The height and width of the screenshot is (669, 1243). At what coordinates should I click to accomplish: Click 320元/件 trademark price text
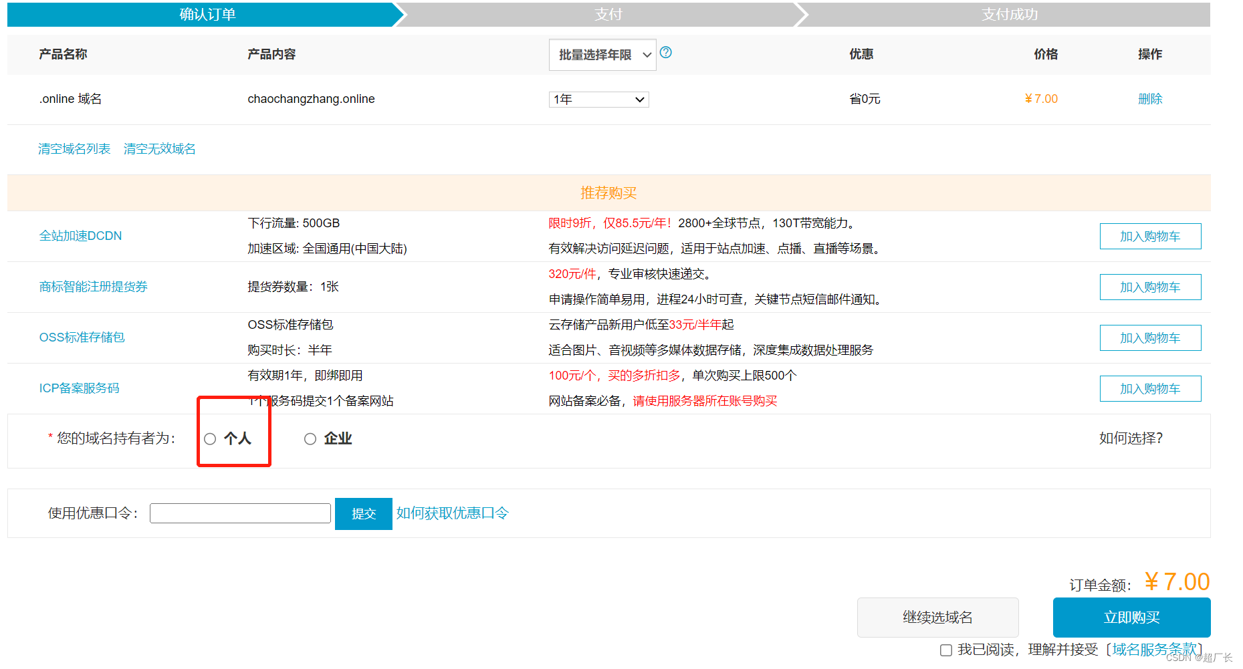[x=572, y=274]
